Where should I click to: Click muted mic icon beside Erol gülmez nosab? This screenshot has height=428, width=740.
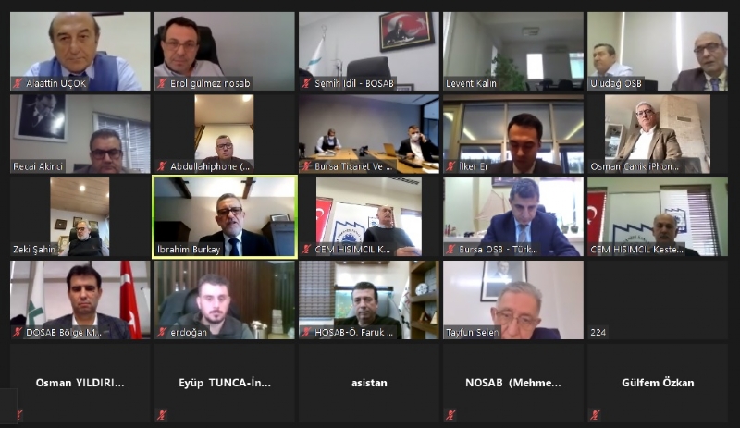point(162,83)
